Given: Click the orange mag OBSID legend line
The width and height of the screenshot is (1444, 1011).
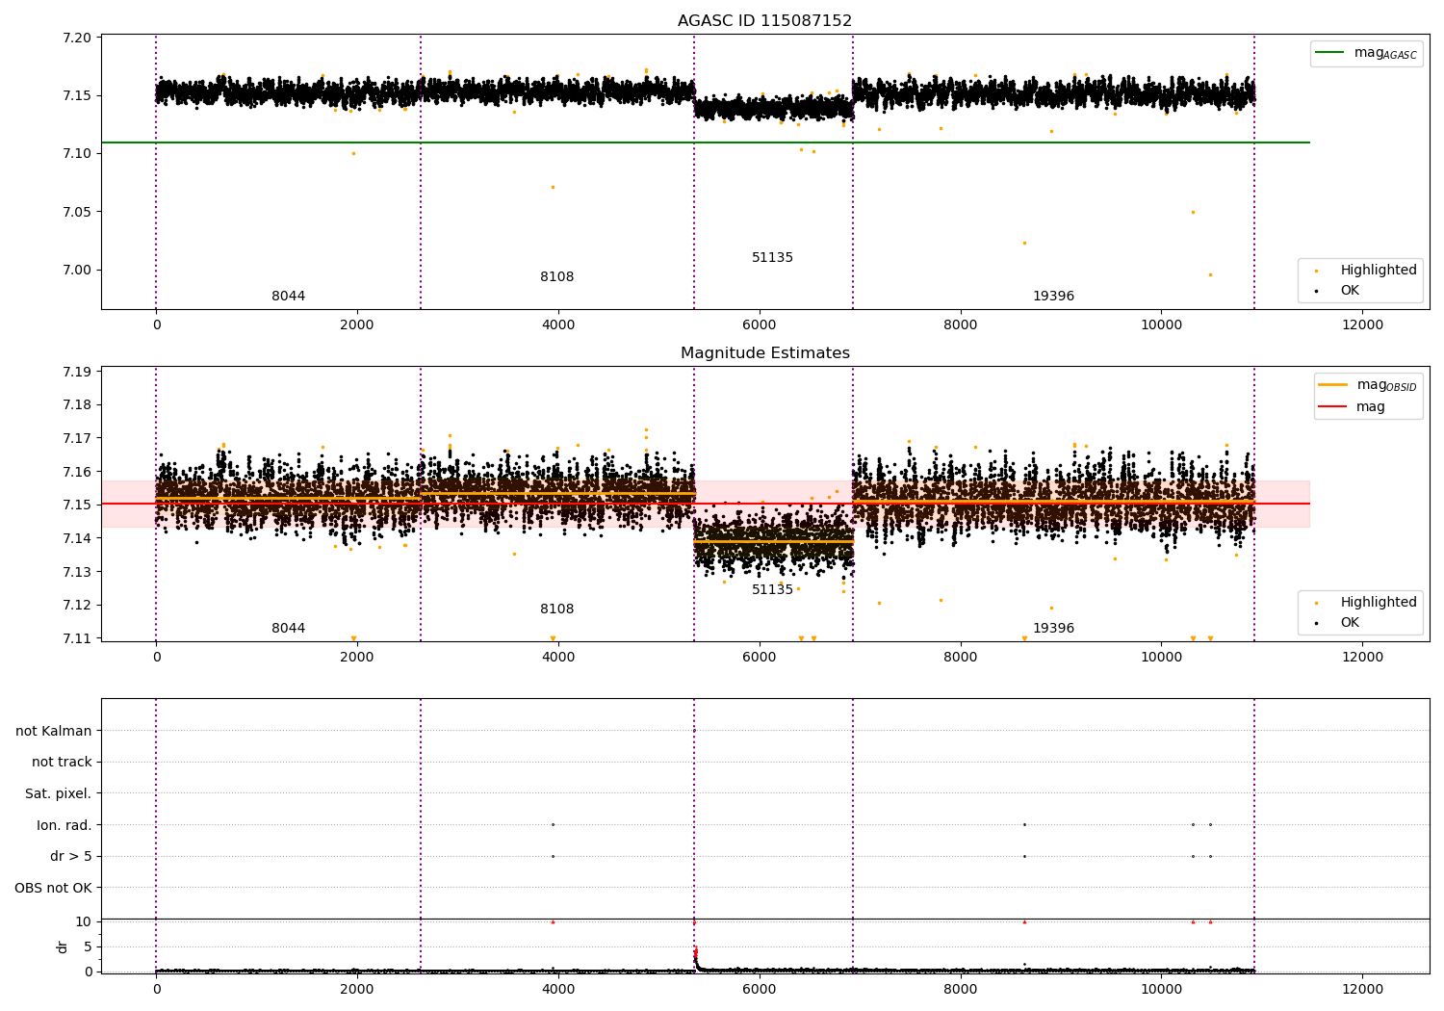Looking at the screenshot, I should [1333, 385].
